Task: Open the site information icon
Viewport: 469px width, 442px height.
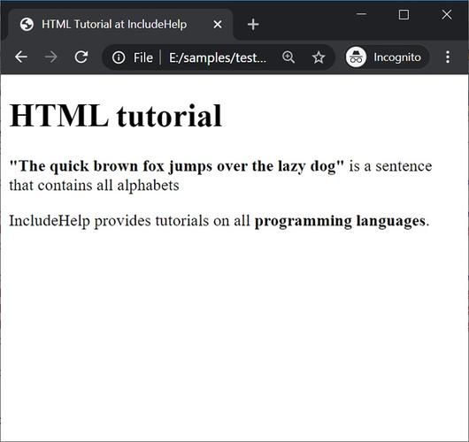Action: (x=119, y=57)
